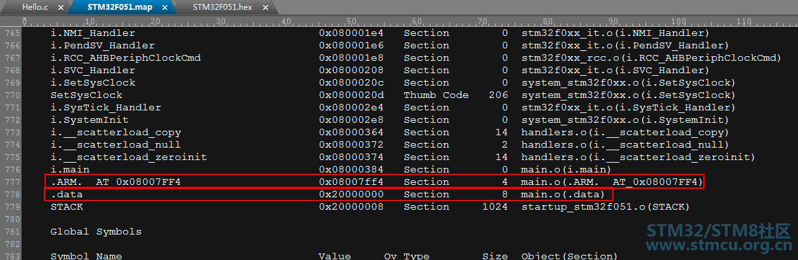Click the address 0x080002e8
The image size is (798, 260).
[x=351, y=120]
